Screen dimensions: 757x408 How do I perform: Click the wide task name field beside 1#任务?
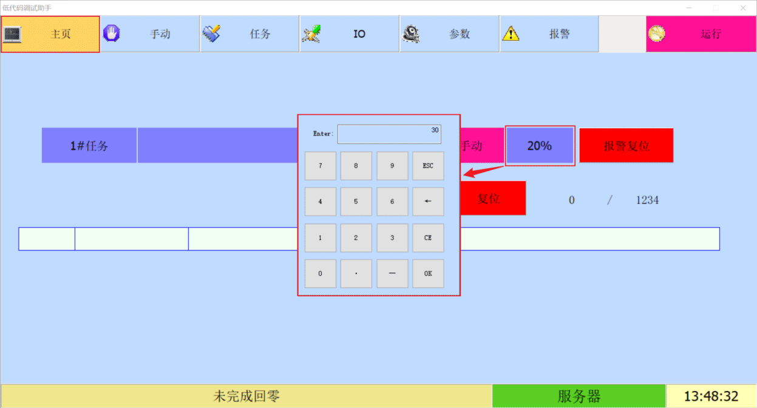click(217, 146)
